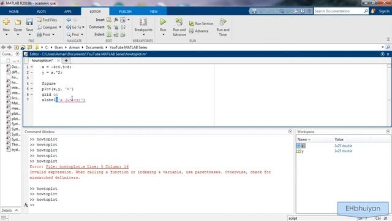Screen dimensions: 392x221
Task: Click the help question mark icon
Action: [303, 11]
